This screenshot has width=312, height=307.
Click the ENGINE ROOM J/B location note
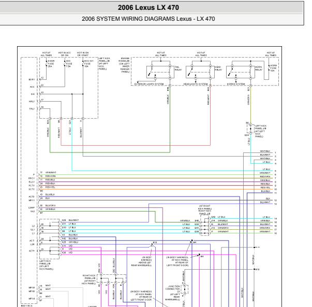pyautogui.click(x=125, y=65)
